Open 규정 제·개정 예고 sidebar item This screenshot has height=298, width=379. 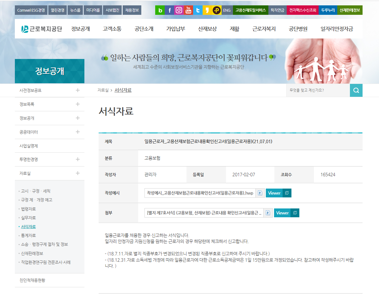(x=36, y=200)
